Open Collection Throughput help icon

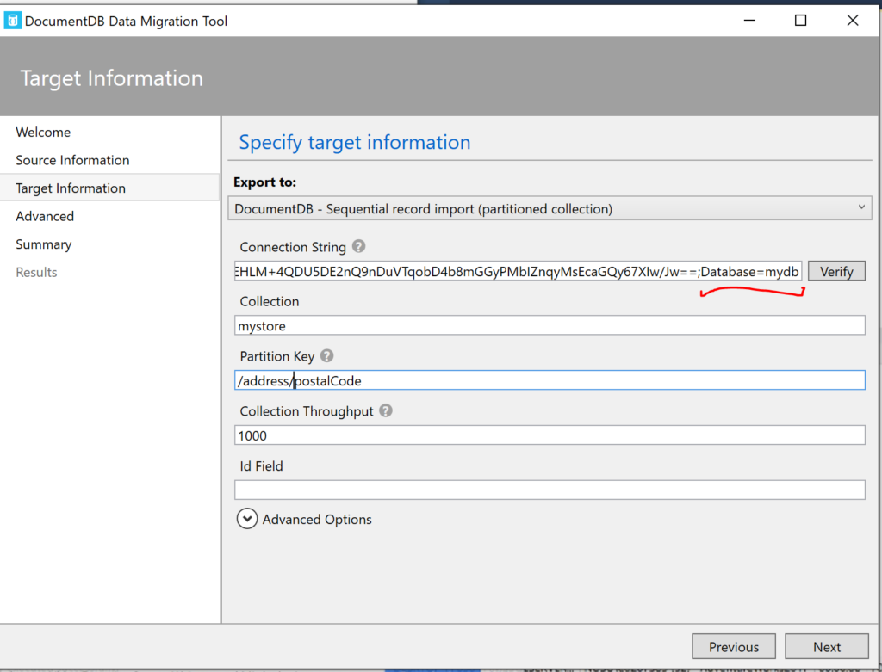pyautogui.click(x=385, y=410)
